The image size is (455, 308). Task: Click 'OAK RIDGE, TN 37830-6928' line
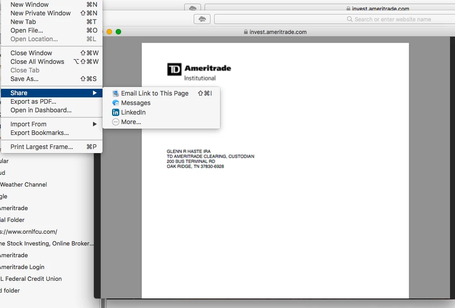pyautogui.click(x=195, y=166)
